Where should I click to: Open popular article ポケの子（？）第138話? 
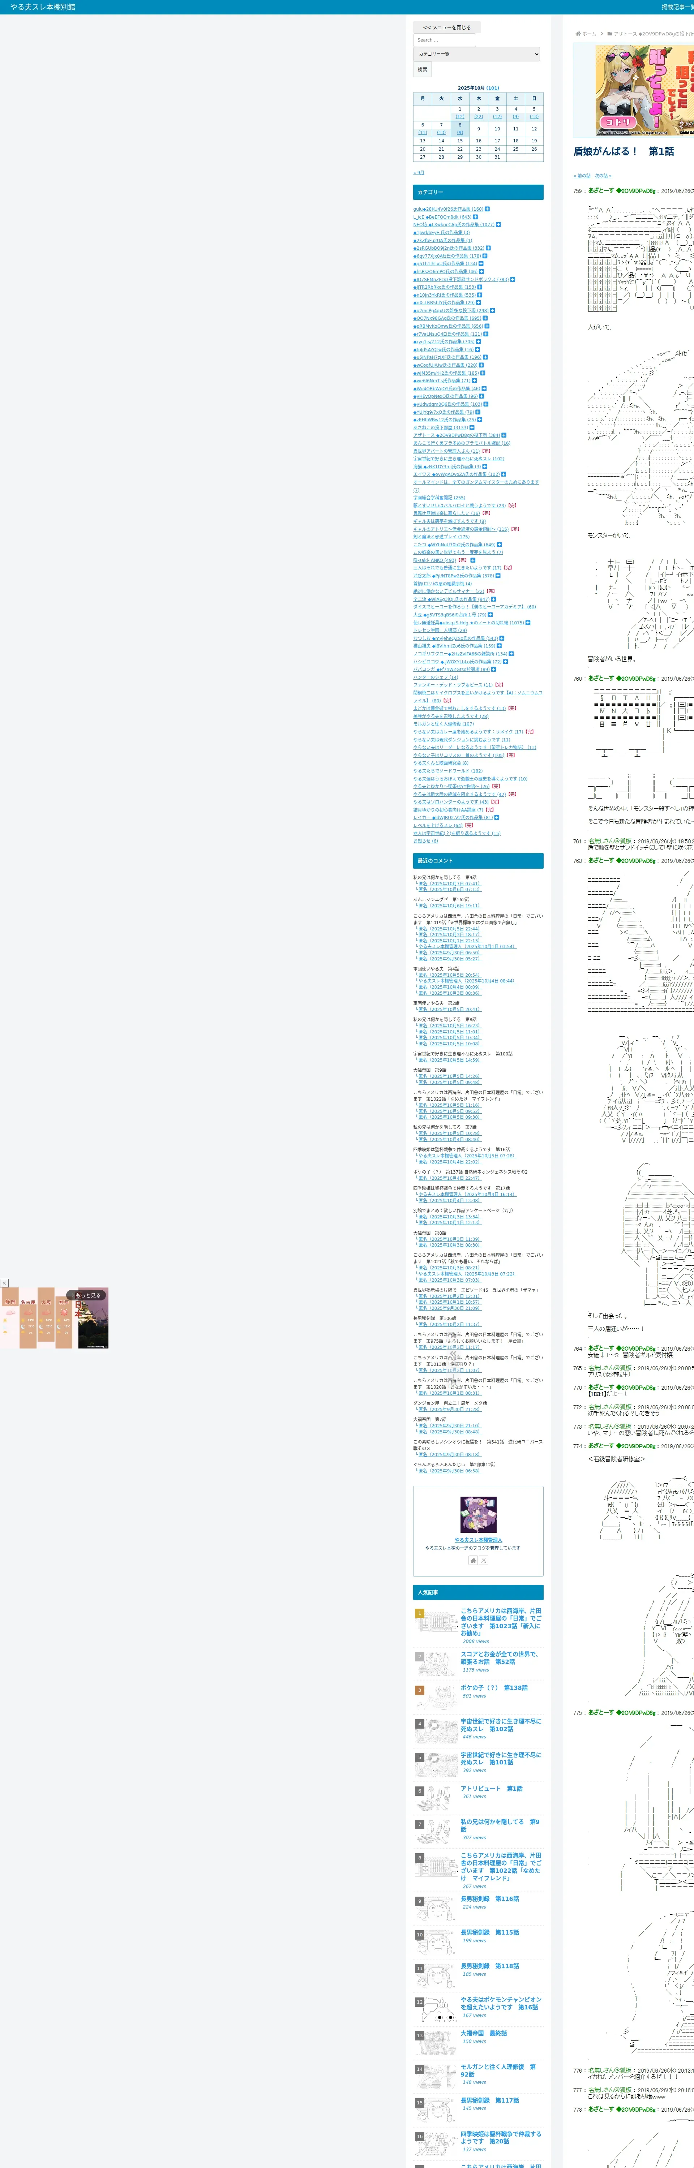493,1687
